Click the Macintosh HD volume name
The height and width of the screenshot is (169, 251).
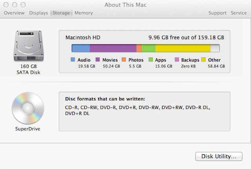pos(83,38)
